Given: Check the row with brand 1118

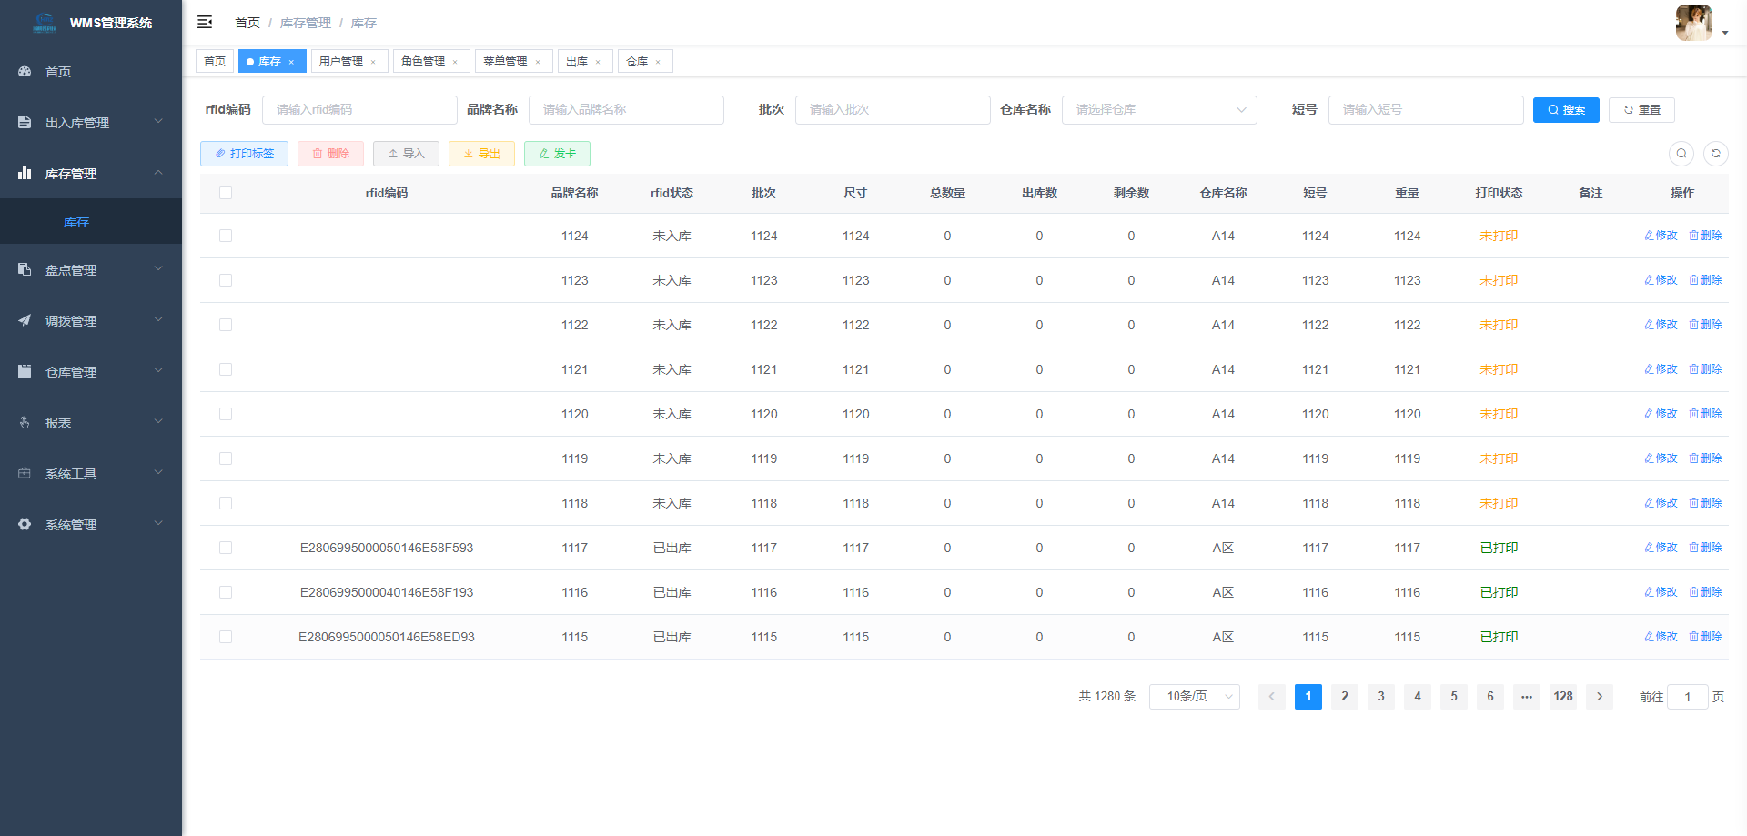Looking at the screenshot, I should pyautogui.click(x=226, y=503).
